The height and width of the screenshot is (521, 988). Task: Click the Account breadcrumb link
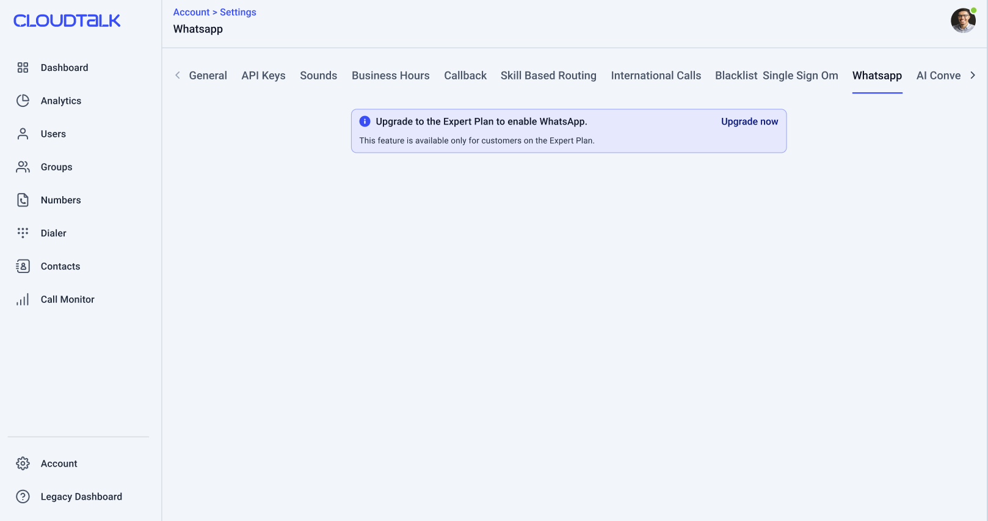[191, 12]
